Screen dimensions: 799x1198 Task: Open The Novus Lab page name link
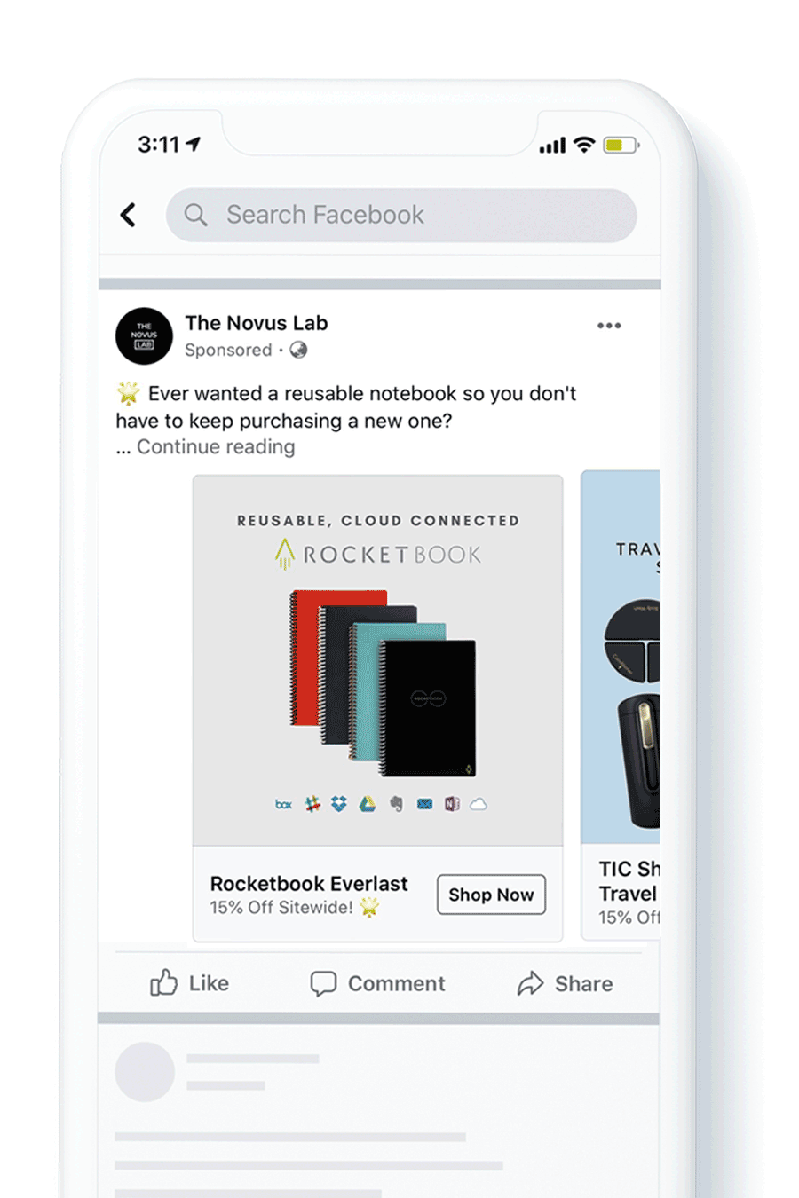[257, 323]
